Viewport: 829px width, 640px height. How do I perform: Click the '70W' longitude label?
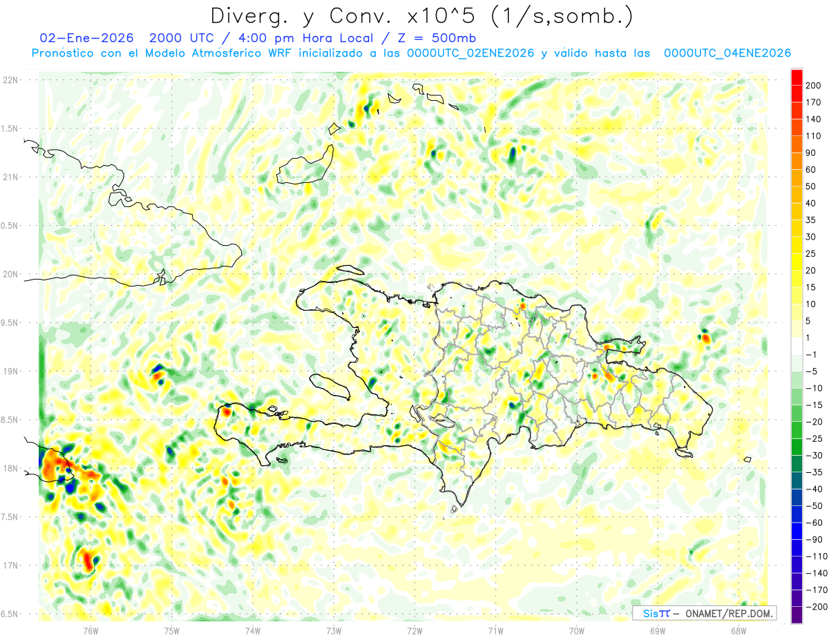(577, 630)
